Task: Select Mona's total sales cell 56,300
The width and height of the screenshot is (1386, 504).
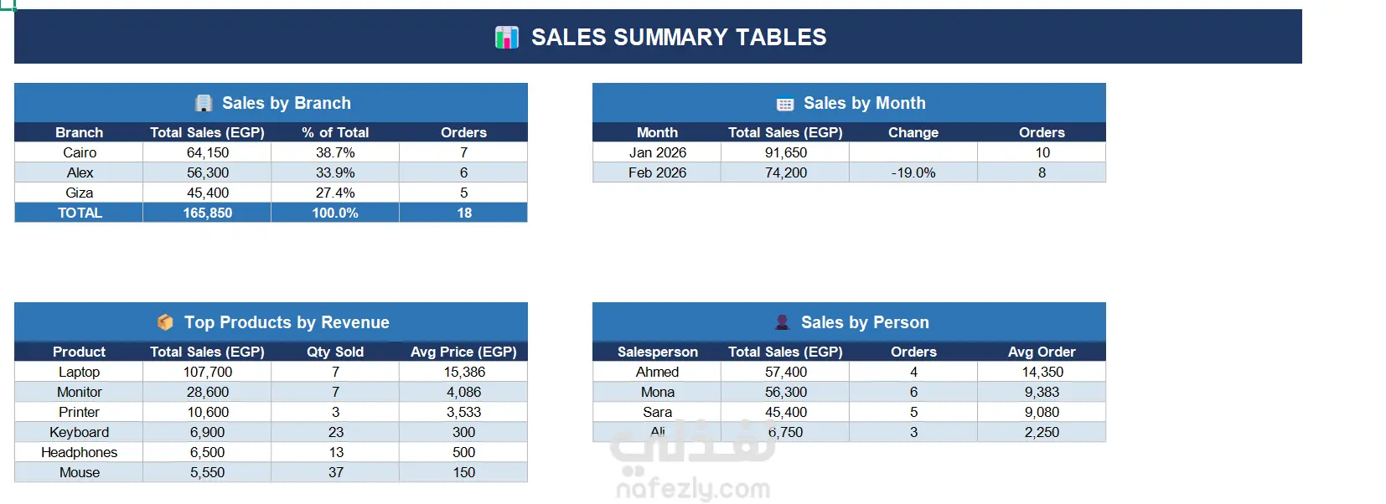Action: [786, 392]
